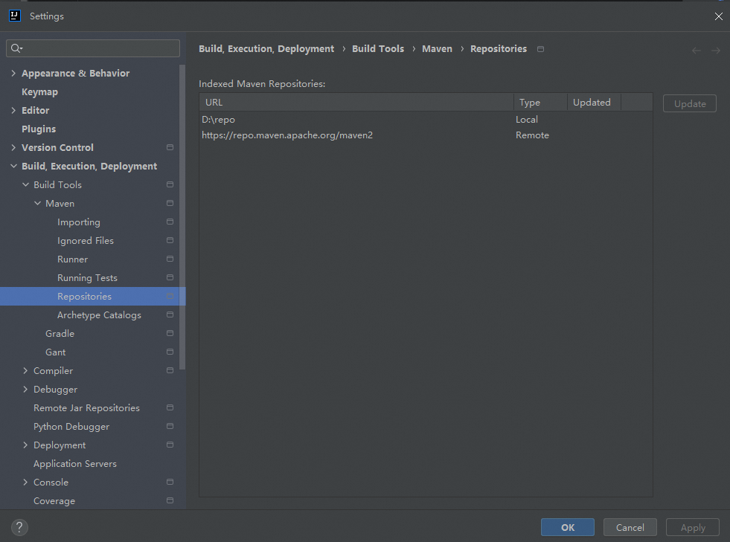
Task: Click the Cancel button
Action: coord(630,527)
